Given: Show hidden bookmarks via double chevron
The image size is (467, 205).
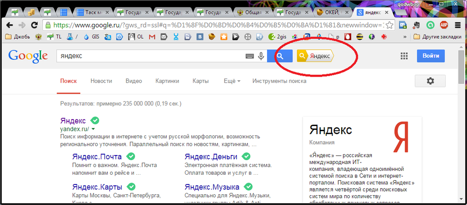Looking at the screenshot, I should (x=405, y=37).
